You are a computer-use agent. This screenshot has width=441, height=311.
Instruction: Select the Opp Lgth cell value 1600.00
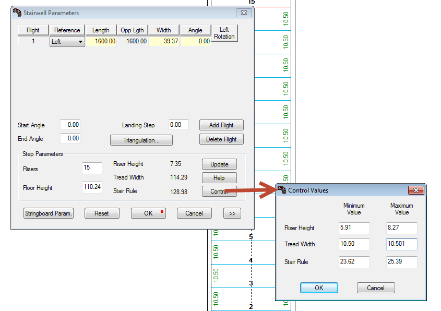pyautogui.click(x=133, y=41)
